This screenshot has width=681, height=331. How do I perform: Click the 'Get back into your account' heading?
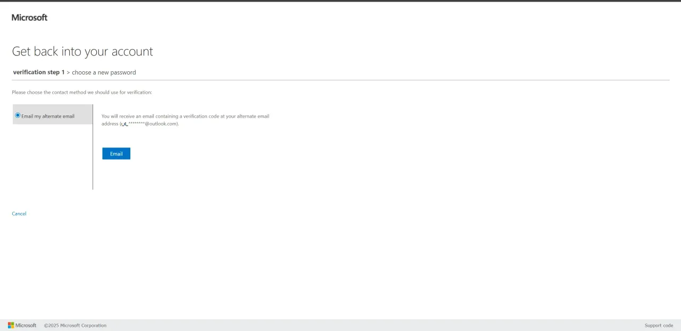82,52
